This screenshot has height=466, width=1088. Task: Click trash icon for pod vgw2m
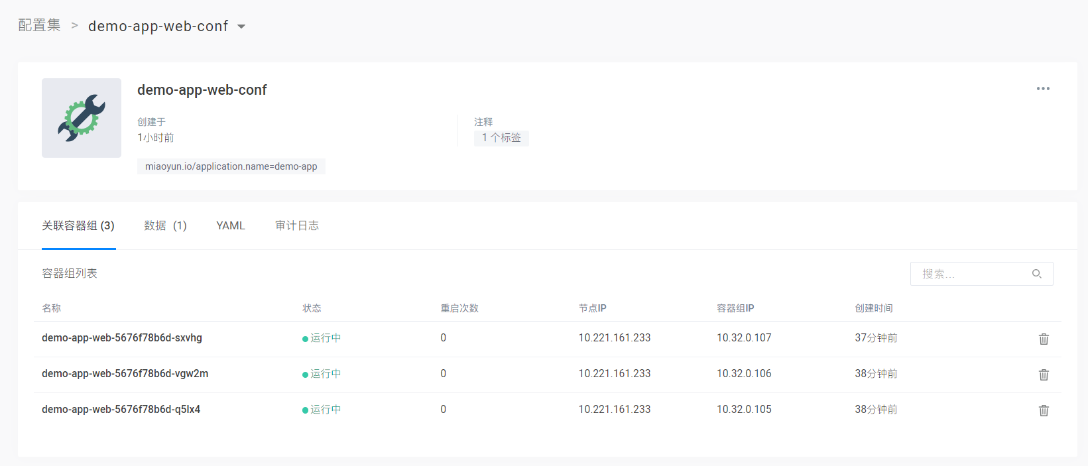[1044, 375]
